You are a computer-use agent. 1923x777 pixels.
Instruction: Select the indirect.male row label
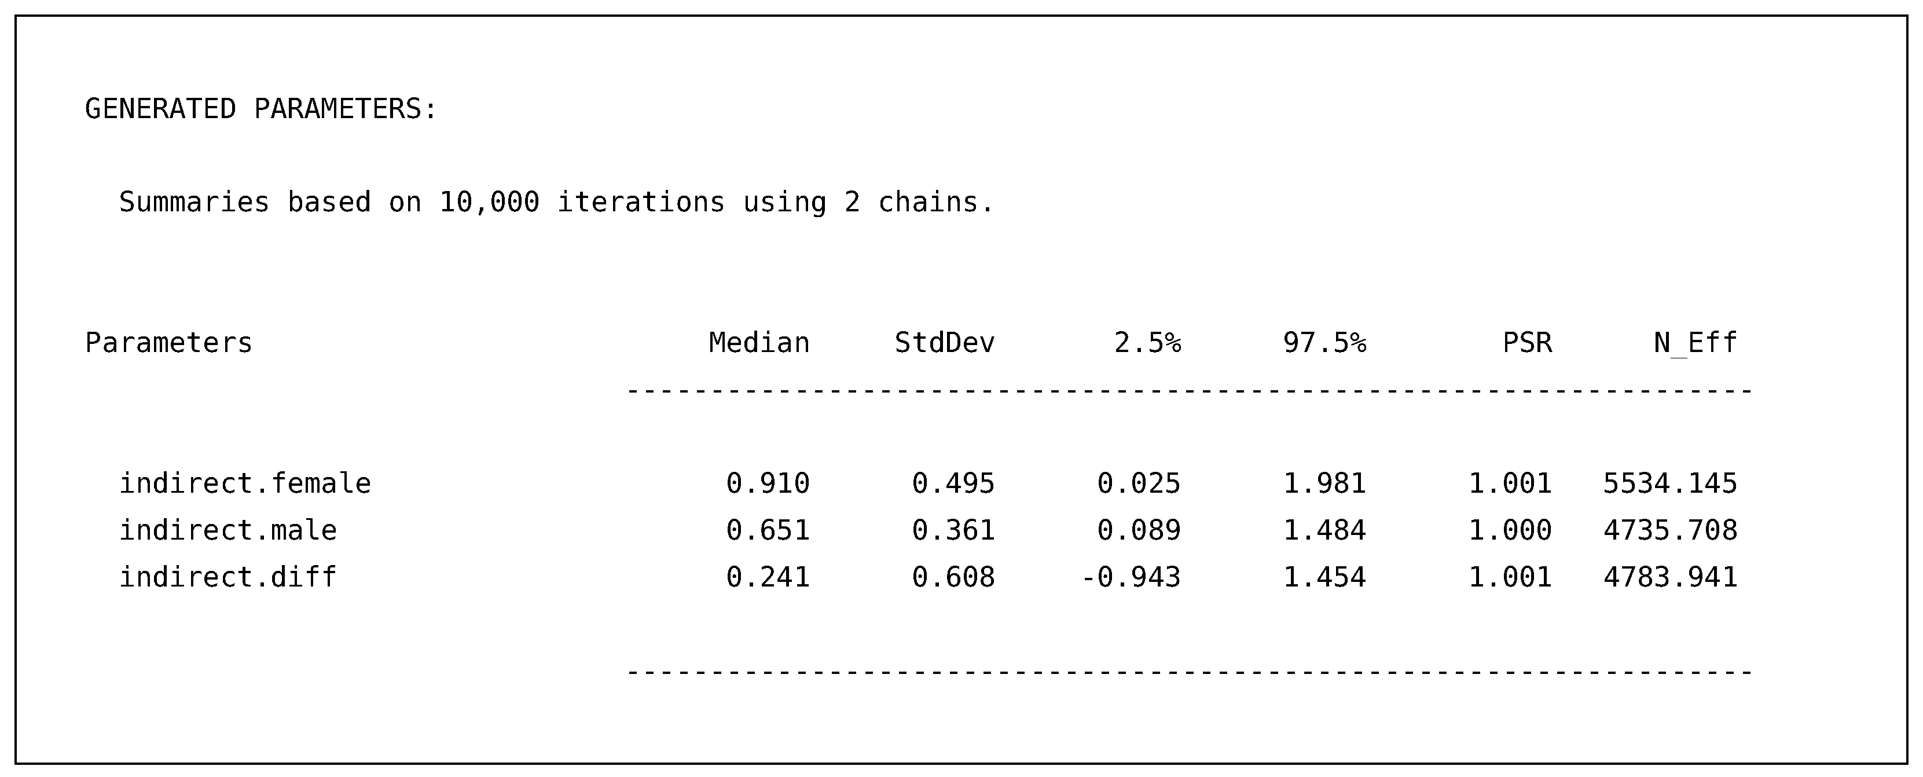click(227, 531)
